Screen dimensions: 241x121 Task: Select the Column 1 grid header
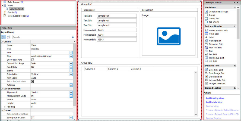coord(96,69)
